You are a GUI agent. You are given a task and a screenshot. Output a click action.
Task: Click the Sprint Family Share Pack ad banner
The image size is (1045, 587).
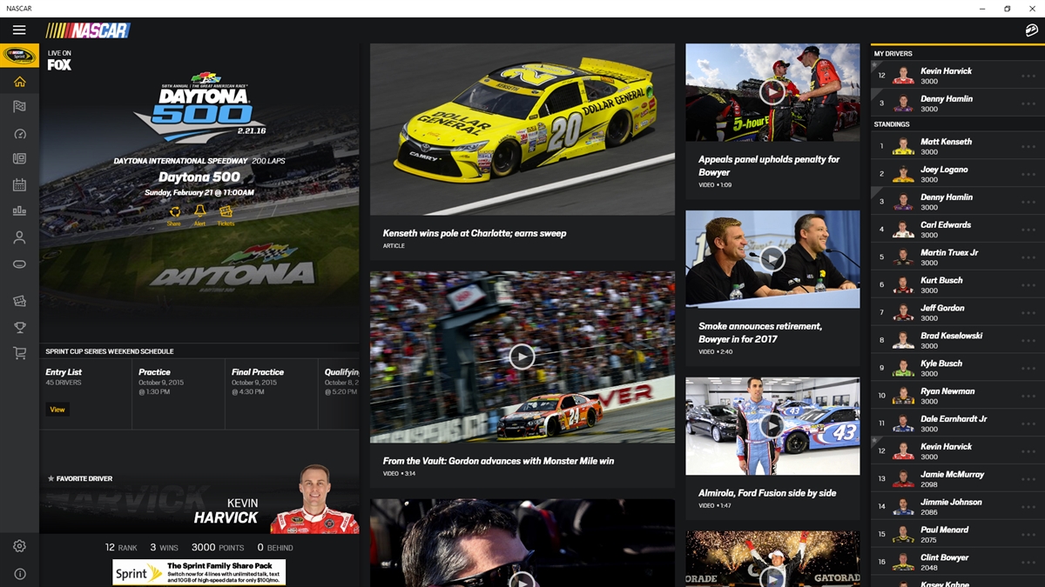[199, 572]
